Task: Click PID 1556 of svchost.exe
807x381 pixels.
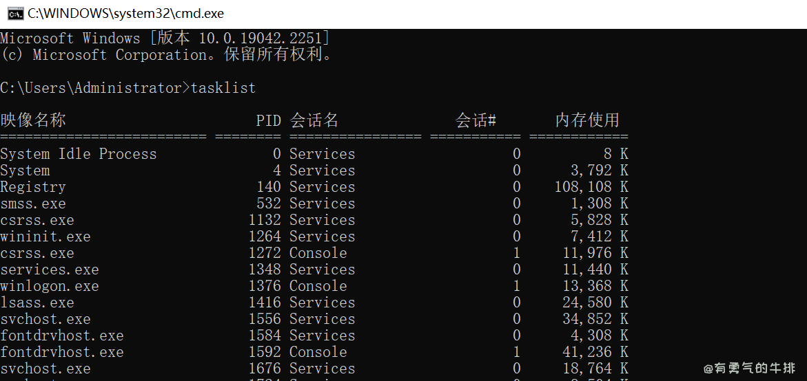Action: pos(265,319)
